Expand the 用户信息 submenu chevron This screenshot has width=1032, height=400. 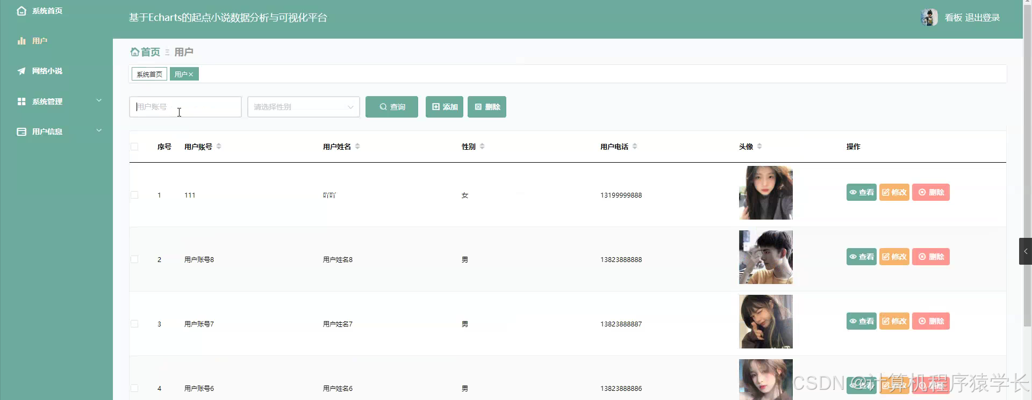(99, 130)
